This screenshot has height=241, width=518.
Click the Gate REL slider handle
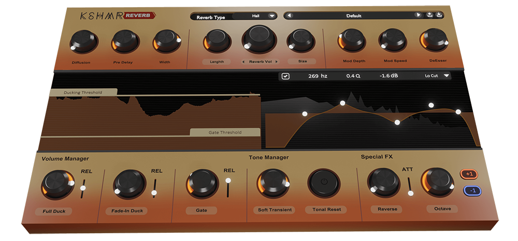point(228,180)
